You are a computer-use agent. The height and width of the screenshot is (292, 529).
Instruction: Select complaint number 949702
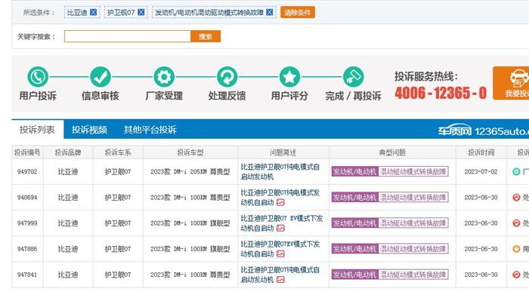coord(27,172)
